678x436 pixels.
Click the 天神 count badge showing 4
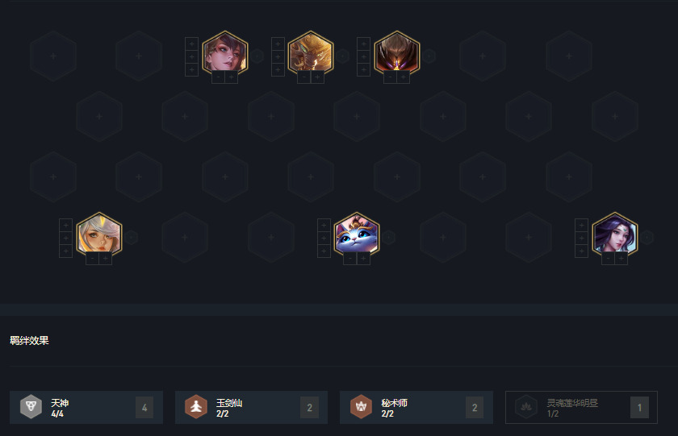click(x=144, y=408)
